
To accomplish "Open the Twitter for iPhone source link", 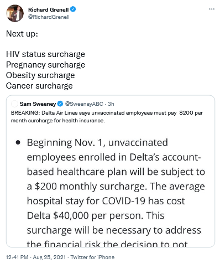I will click(x=92, y=257).
